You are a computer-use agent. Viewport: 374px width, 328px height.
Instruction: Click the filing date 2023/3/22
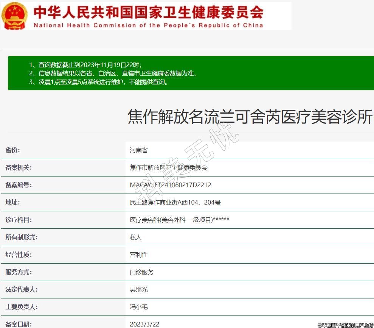pyautogui.click(x=144, y=324)
